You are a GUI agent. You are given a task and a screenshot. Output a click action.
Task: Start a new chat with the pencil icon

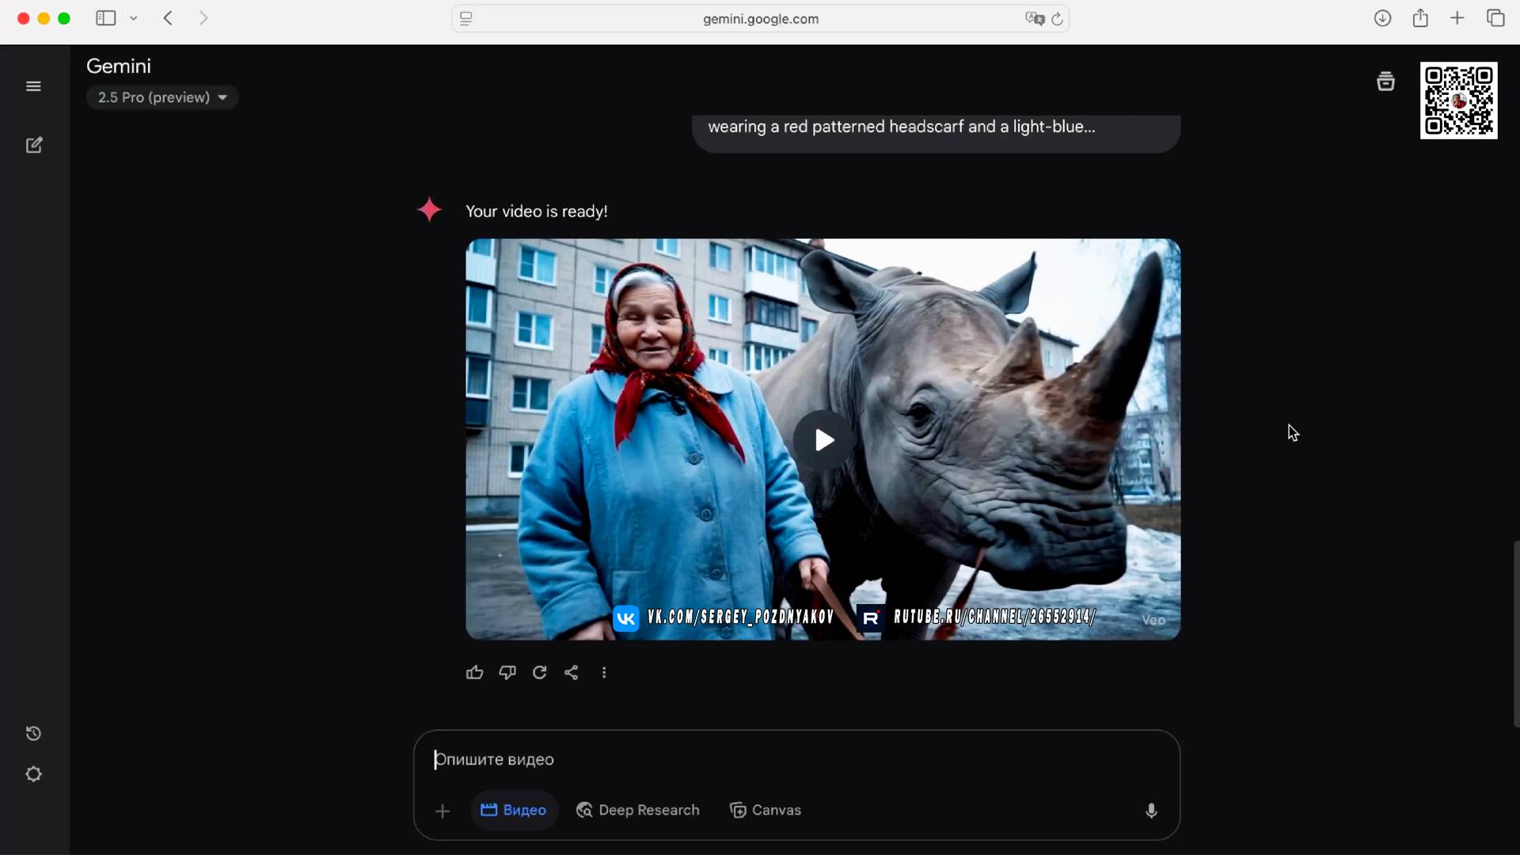33,145
